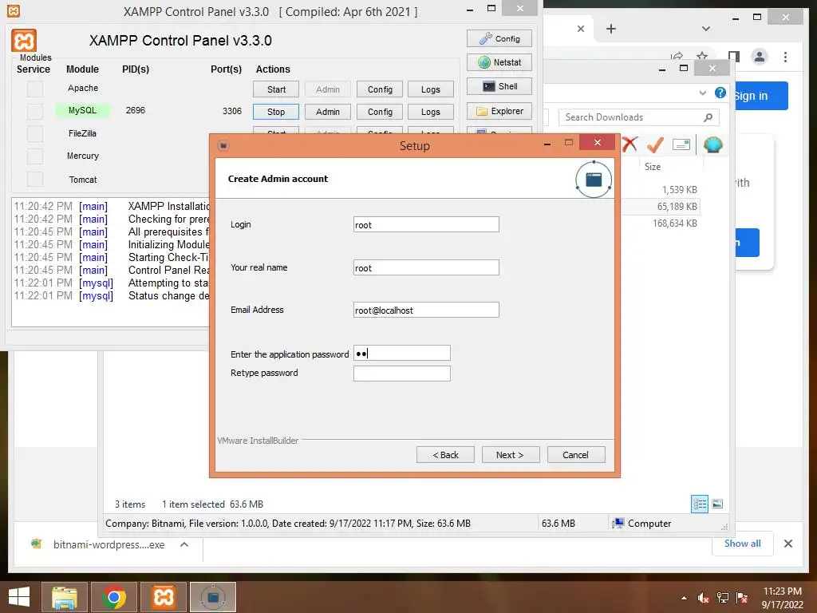Show hidden tray icons arrow

[x=684, y=598]
